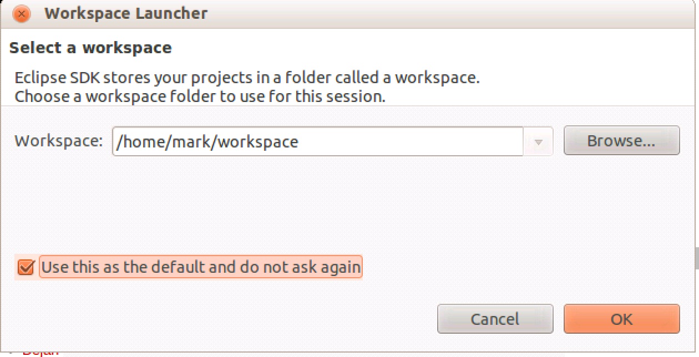The width and height of the screenshot is (699, 357).
Task: Click the Eclipse SDK description text line
Action: click(247, 78)
